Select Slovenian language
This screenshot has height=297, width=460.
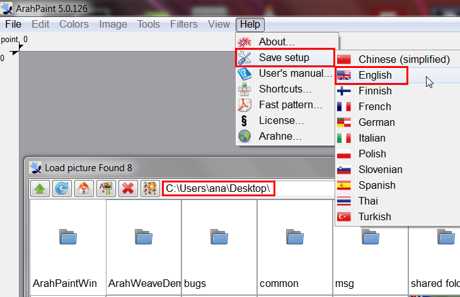(x=398, y=170)
